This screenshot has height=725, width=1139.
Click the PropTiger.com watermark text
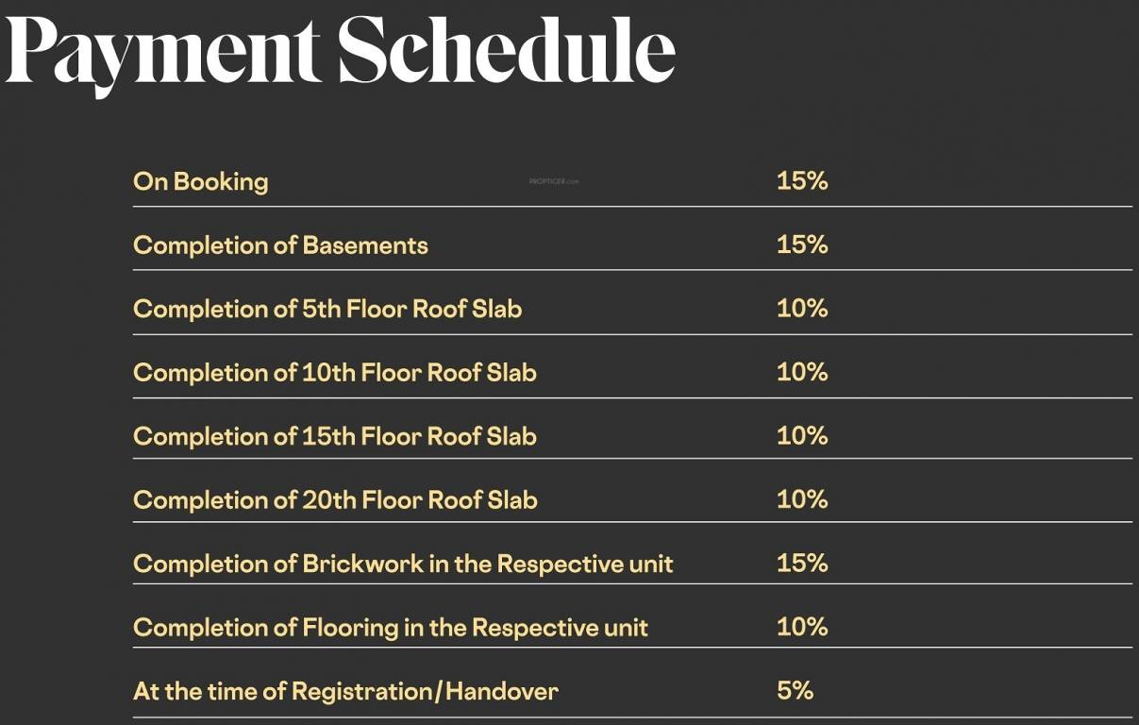pos(554,181)
